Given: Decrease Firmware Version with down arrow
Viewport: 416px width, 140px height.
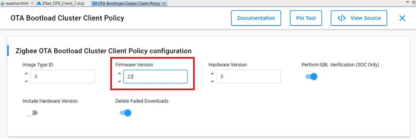Looking at the screenshot, I should (119, 81).
